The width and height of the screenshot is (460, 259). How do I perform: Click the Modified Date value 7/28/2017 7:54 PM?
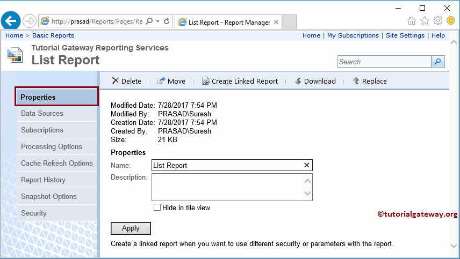[x=188, y=105]
